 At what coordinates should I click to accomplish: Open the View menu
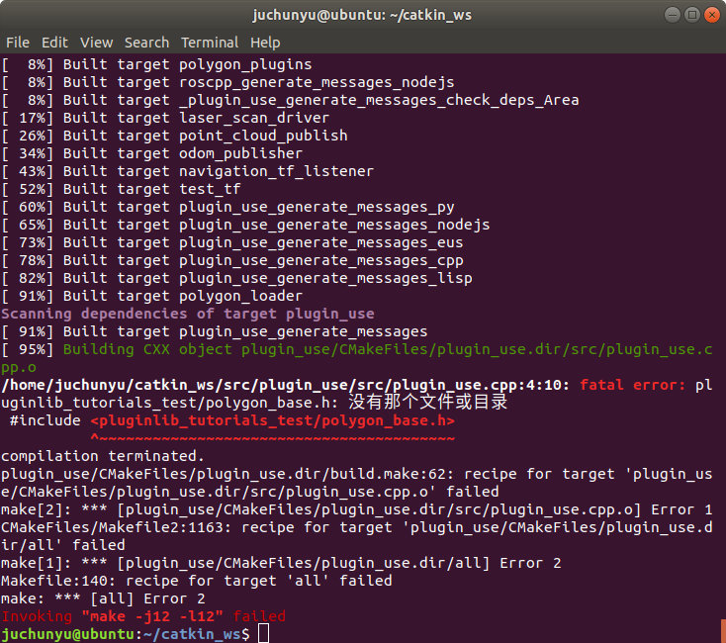96,43
